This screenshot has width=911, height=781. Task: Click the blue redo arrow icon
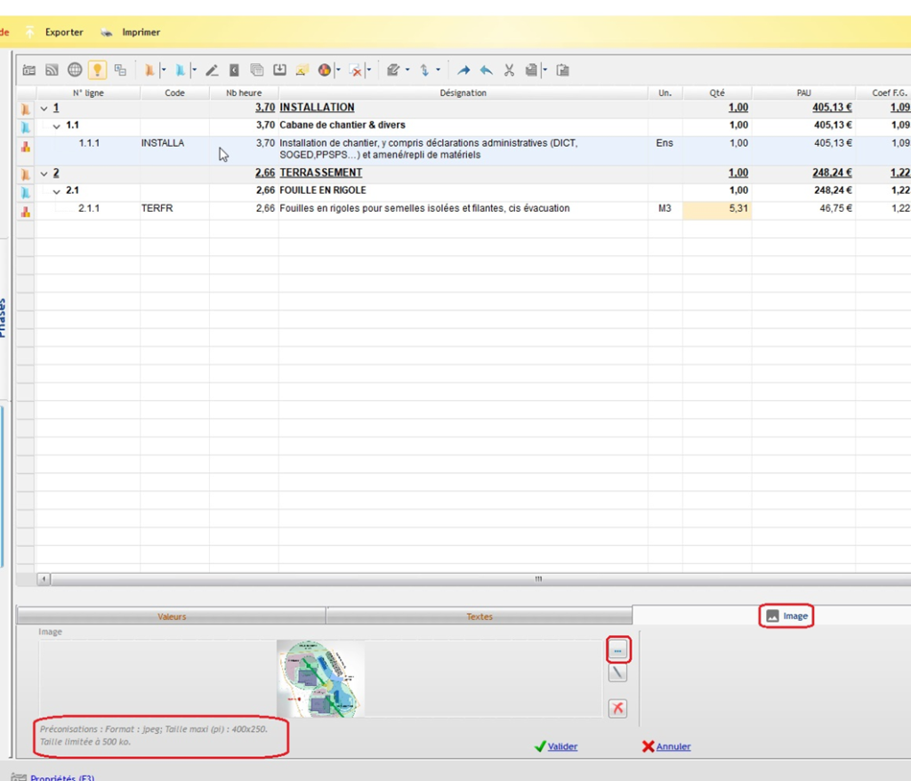point(464,70)
